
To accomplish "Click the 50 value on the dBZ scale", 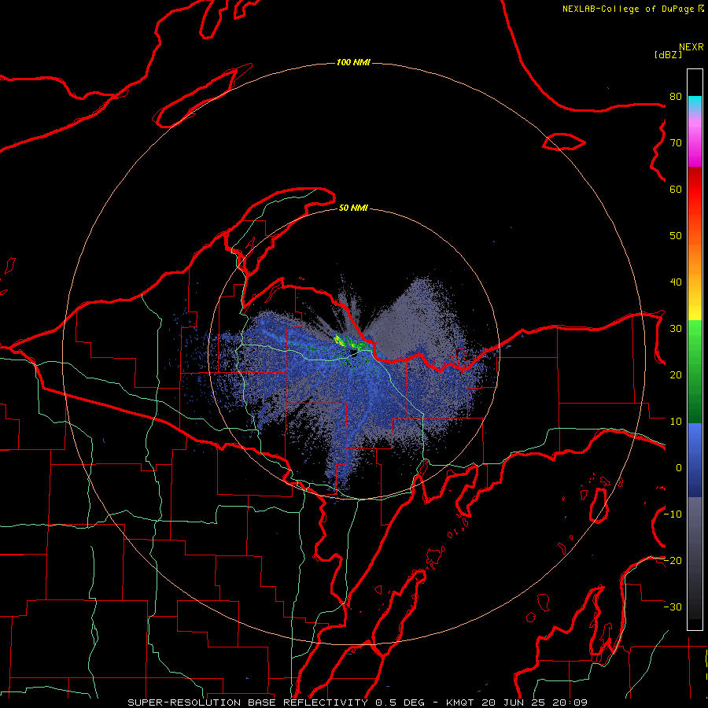I will click(x=676, y=236).
